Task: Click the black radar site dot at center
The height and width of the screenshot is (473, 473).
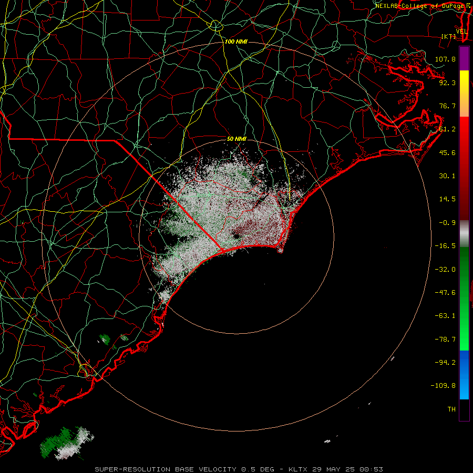Action: pos(236,236)
